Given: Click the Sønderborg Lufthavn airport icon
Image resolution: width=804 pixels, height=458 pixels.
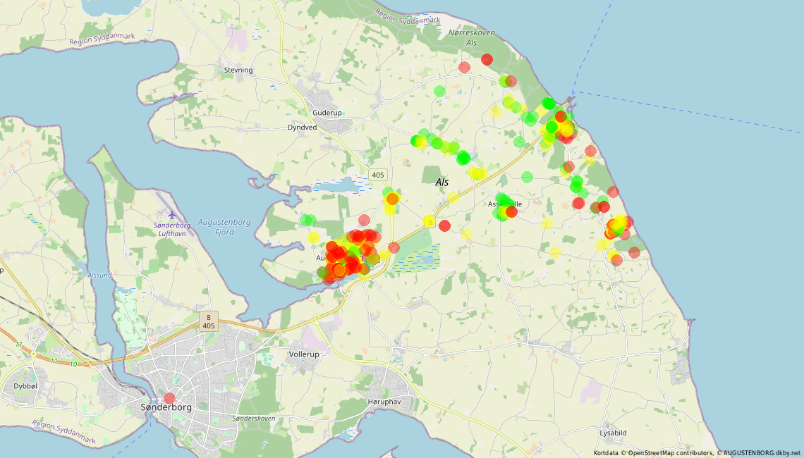Looking at the screenshot, I should (x=172, y=215).
